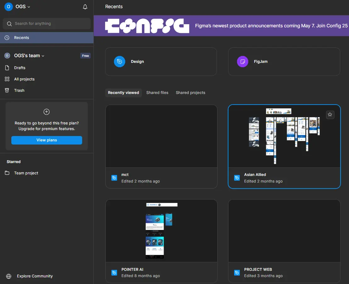This screenshot has width=349, height=284.
Task: Open the PROJECT WEB thumbnail
Action: [x=284, y=231]
